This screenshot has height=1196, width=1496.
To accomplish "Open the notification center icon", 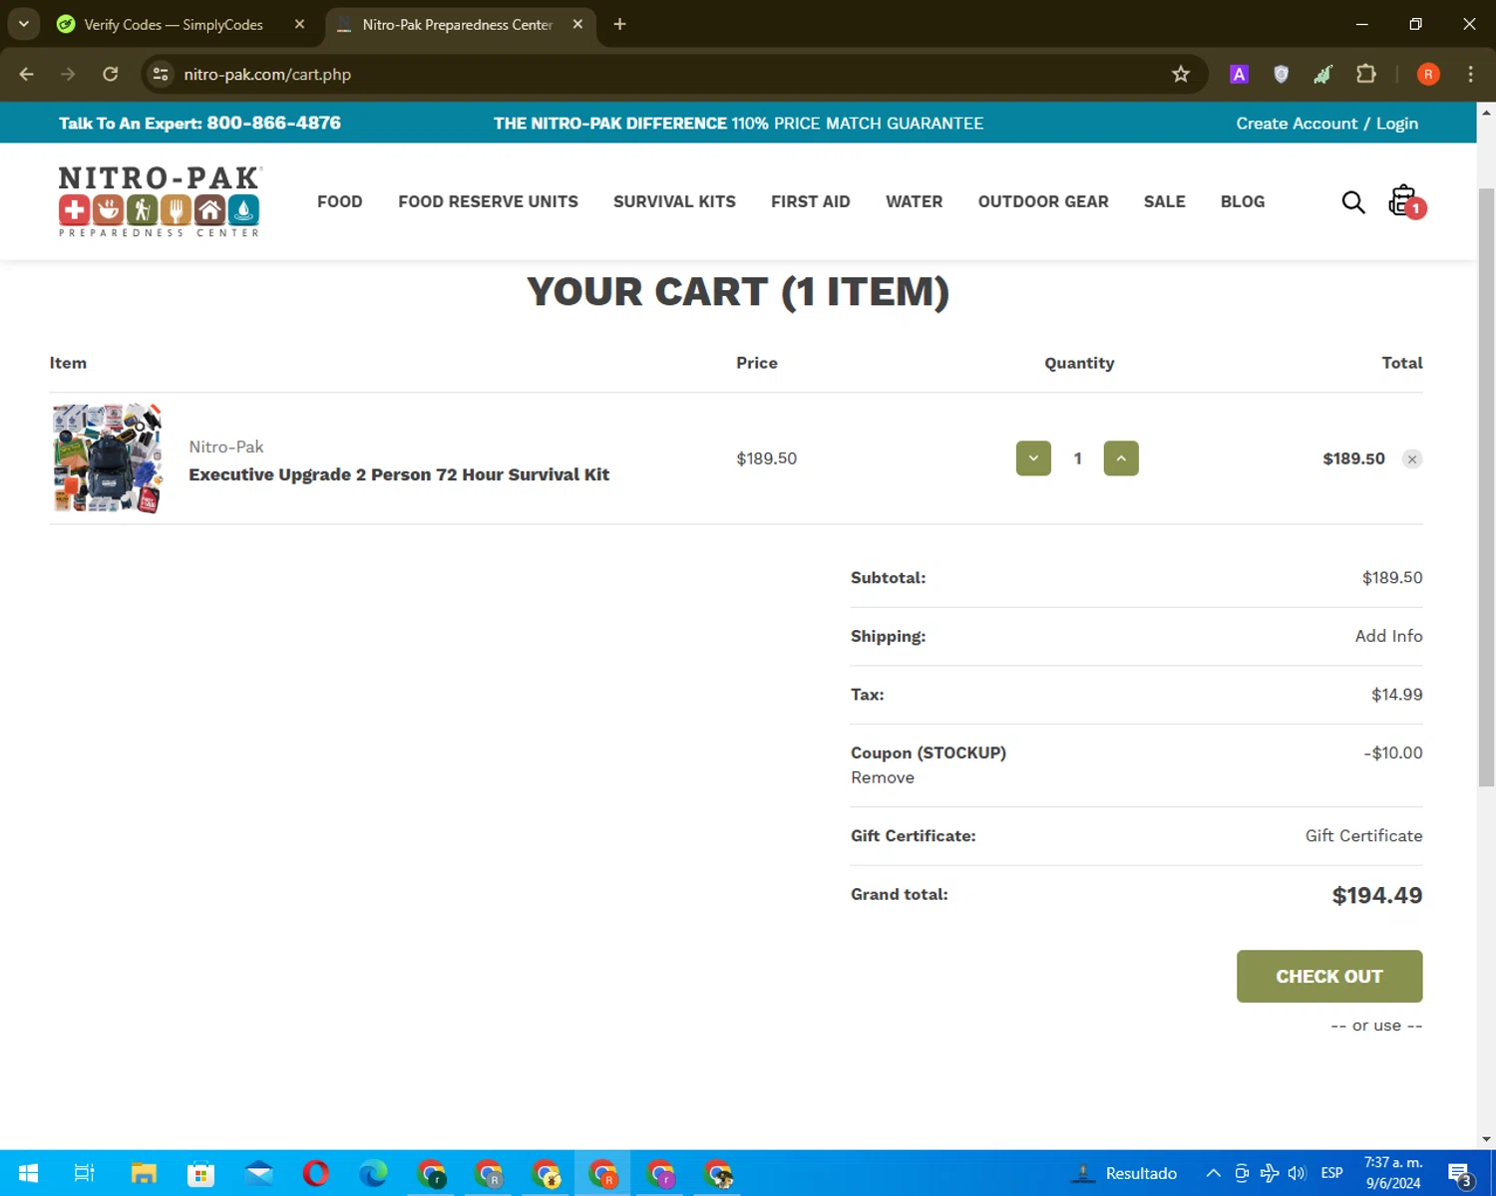I will 1460,1174.
